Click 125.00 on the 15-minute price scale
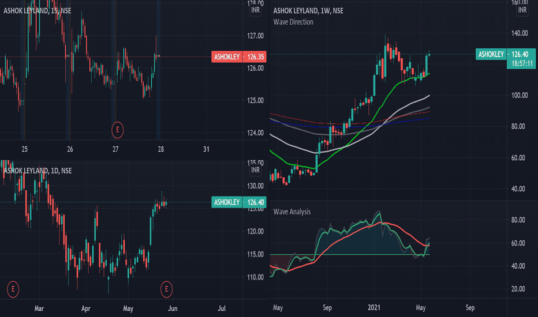Image resolution: width=538 pixels, height=317 pixels. click(255, 100)
